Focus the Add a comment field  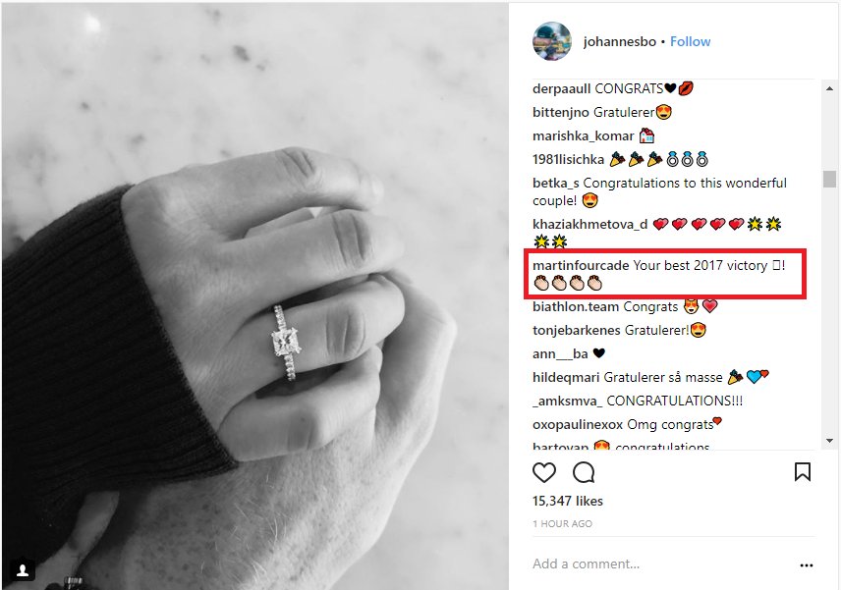point(661,563)
